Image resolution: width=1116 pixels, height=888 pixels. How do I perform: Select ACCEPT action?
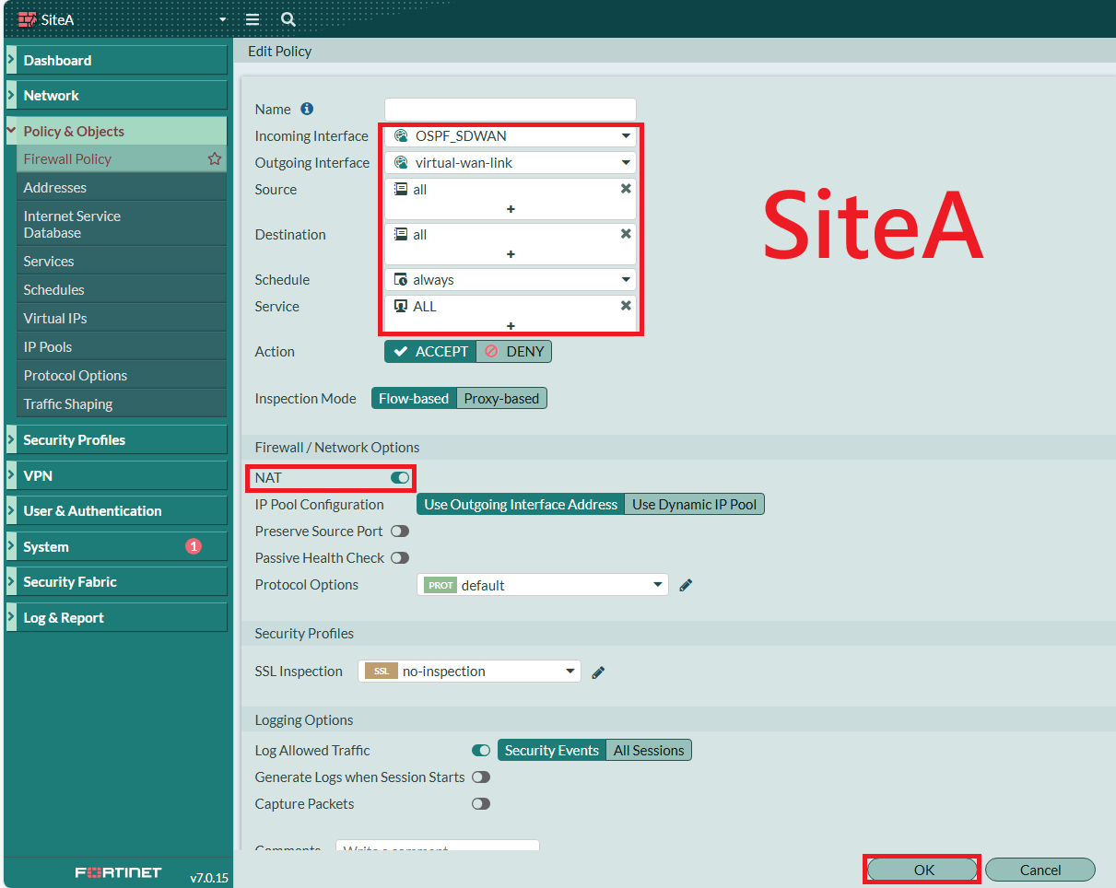coord(430,351)
